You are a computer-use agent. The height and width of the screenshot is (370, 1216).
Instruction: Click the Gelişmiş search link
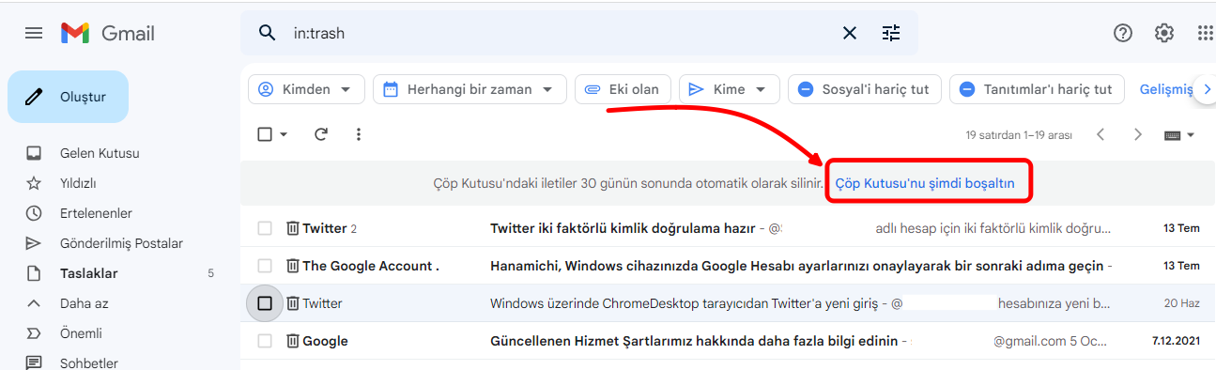1165,89
